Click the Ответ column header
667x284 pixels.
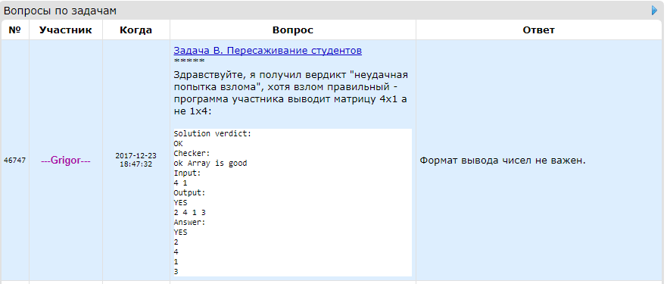(538, 30)
